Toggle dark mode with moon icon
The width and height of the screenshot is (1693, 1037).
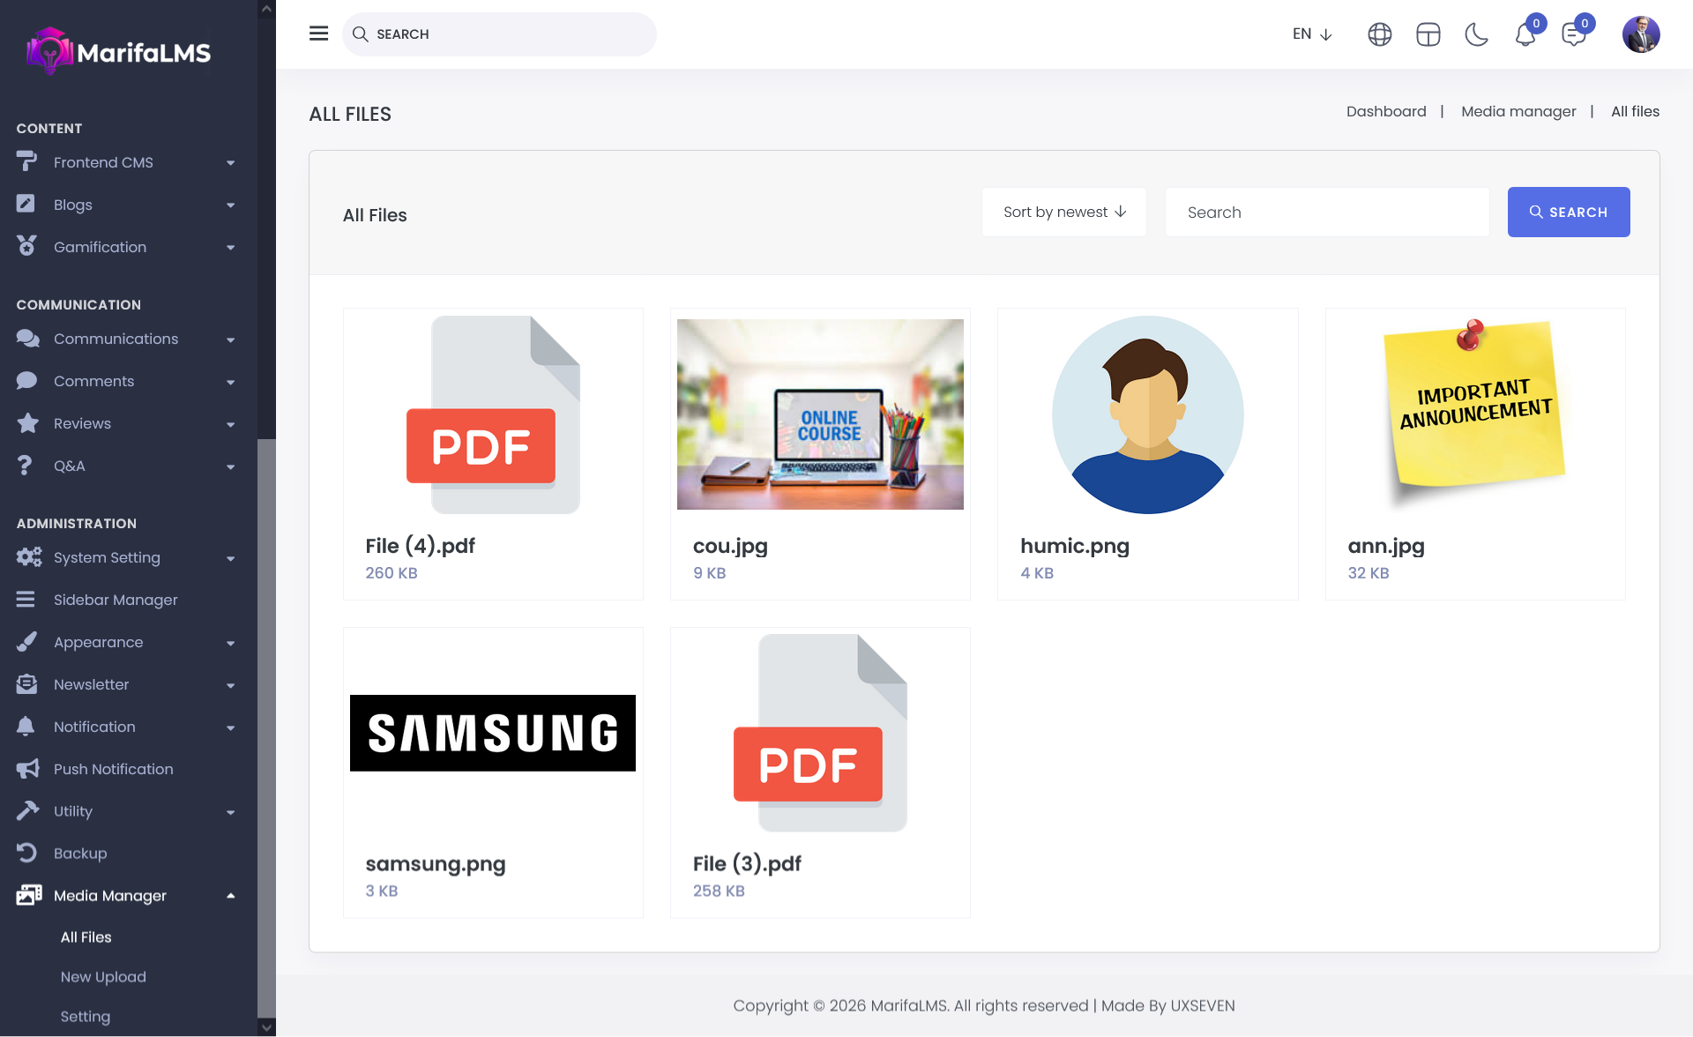click(1476, 34)
